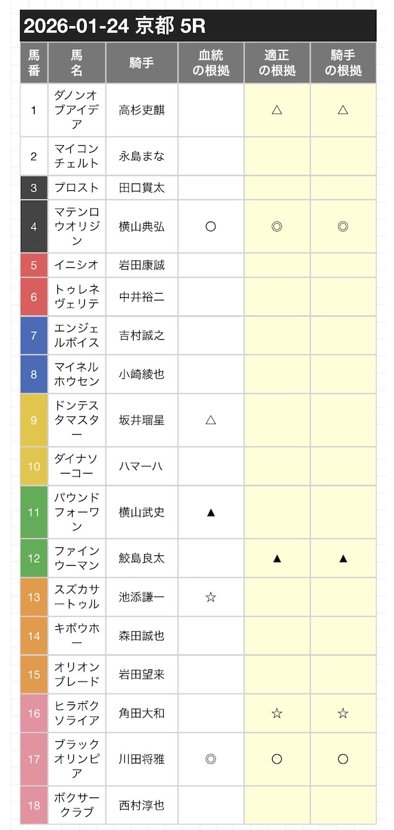394x830 pixels.
Task: Click the green number 11 cell
Action: tap(34, 512)
